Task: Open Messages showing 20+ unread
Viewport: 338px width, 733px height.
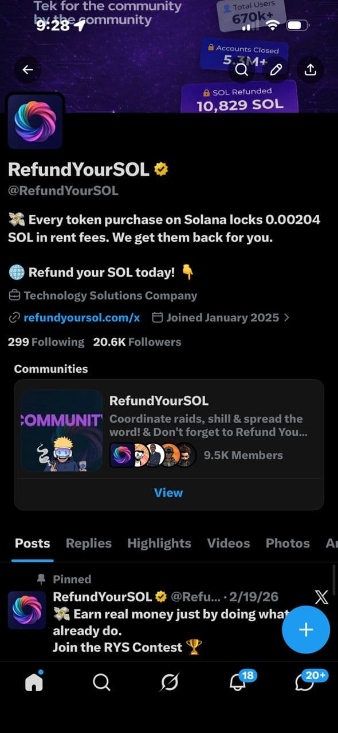Action: pyautogui.click(x=304, y=682)
